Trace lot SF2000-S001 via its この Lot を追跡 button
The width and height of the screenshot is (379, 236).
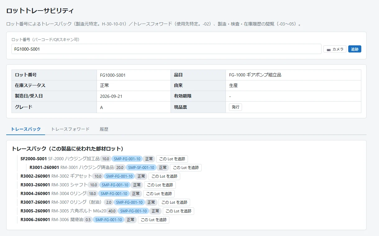[172, 159]
